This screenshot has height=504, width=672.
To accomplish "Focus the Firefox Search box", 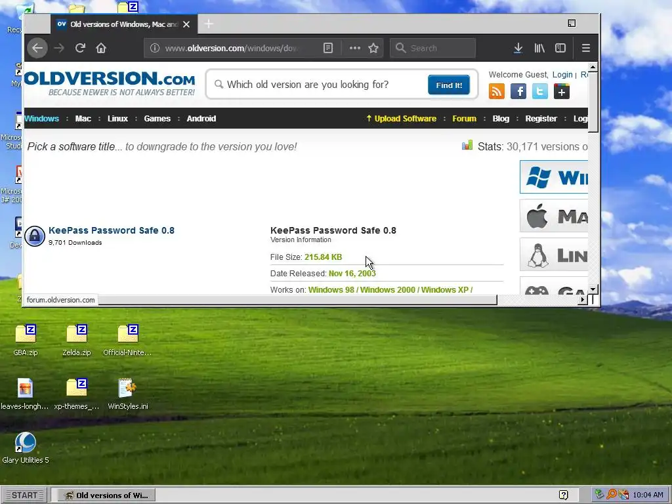I will [432, 48].
